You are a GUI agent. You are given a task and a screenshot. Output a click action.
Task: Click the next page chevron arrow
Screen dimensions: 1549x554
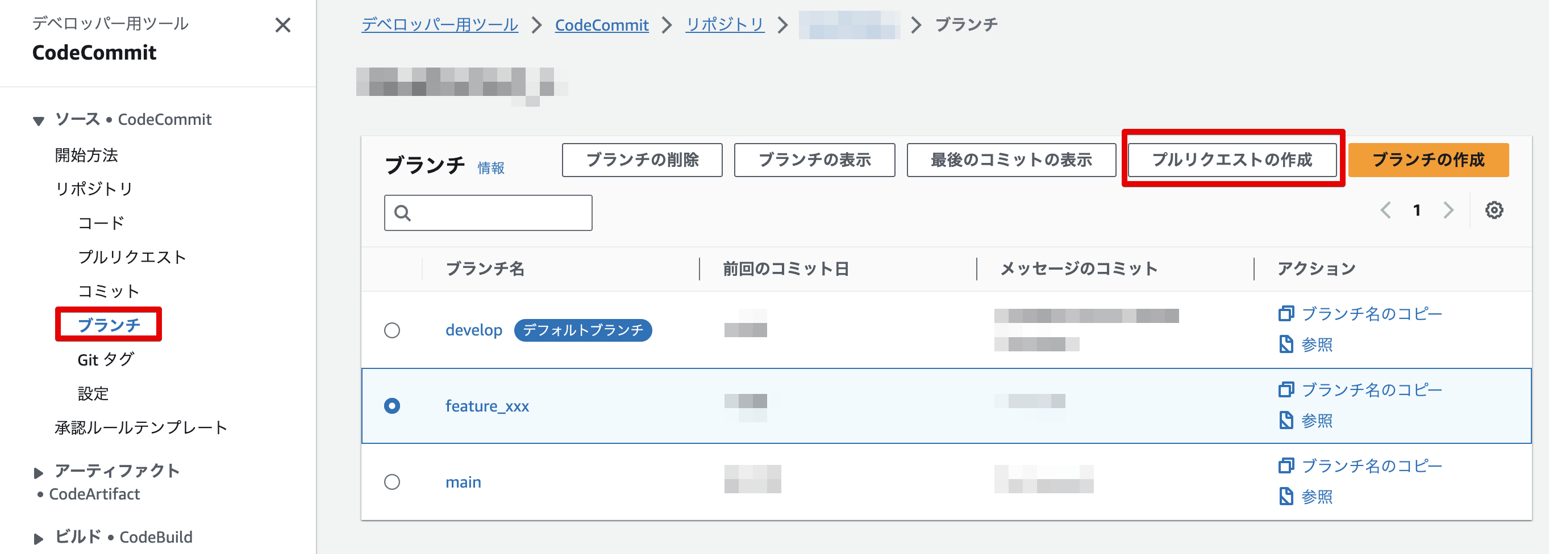pyautogui.click(x=1448, y=209)
